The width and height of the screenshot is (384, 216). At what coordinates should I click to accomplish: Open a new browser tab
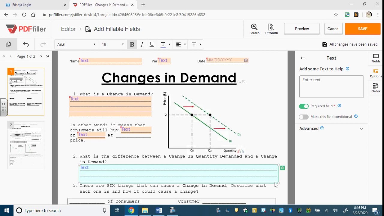143,5
